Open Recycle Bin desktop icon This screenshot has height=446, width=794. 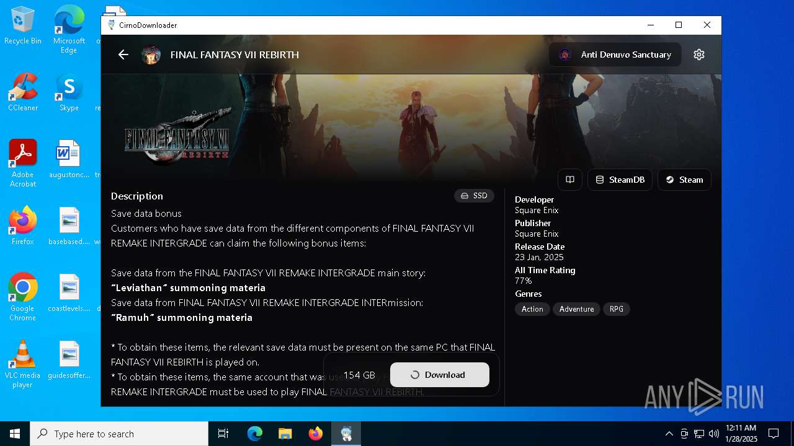click(23, 26)
